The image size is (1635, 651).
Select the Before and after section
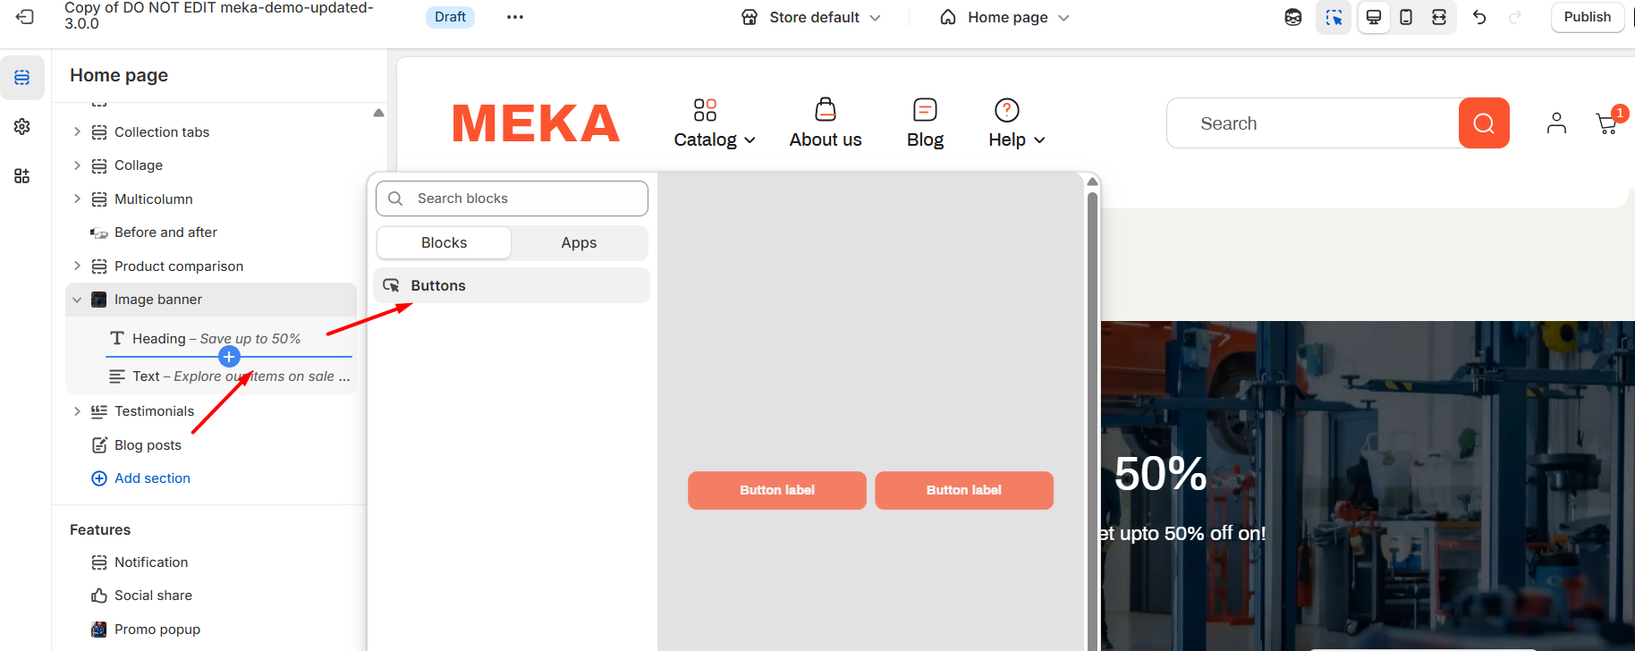coord(211,232)
